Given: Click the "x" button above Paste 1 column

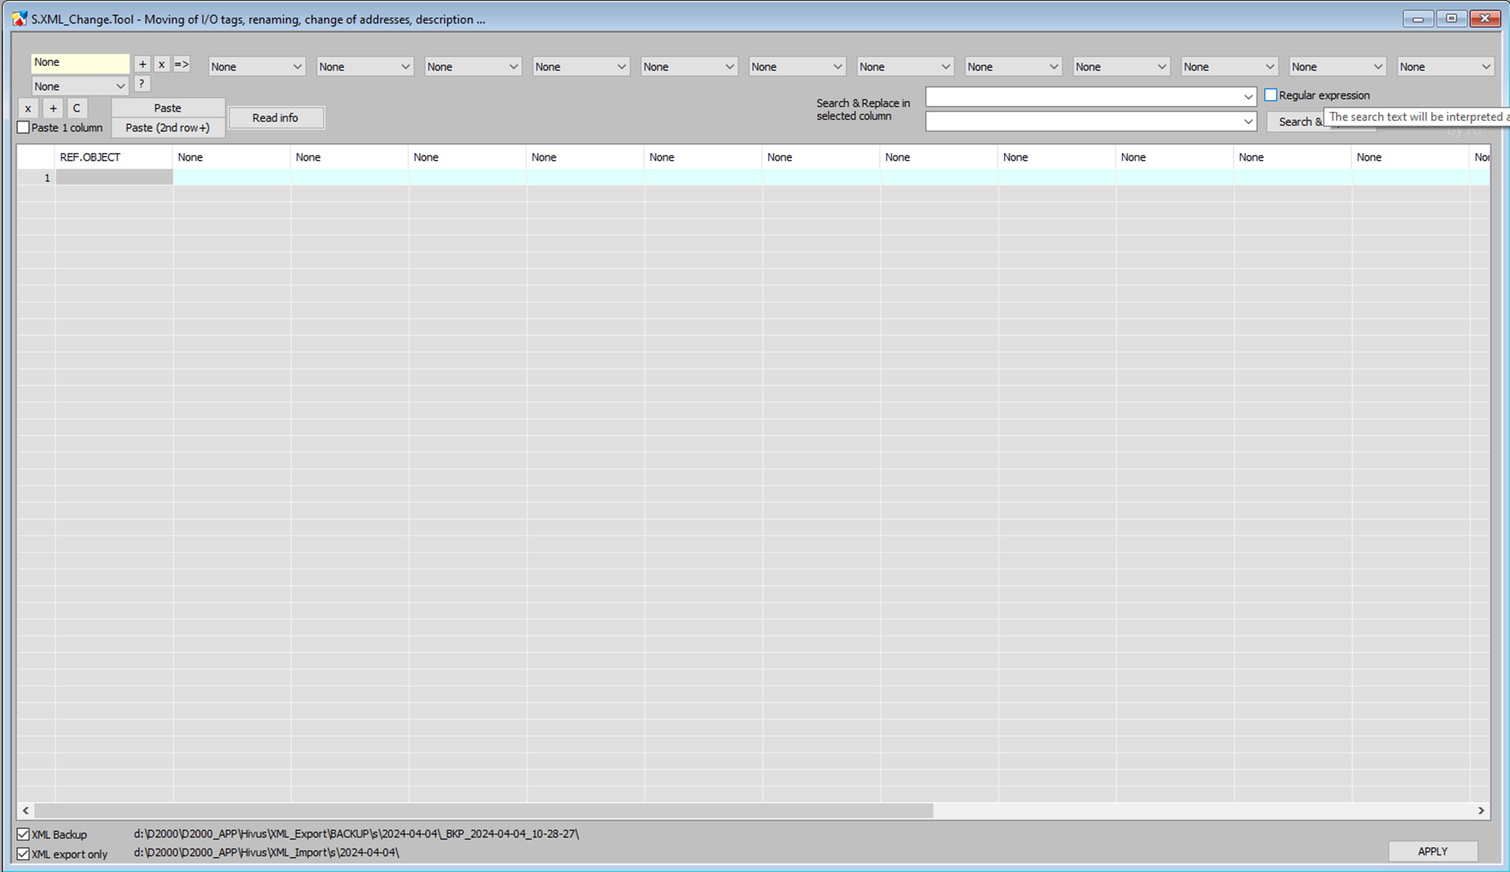Looking at the screenshot, I should pos(28,108).
